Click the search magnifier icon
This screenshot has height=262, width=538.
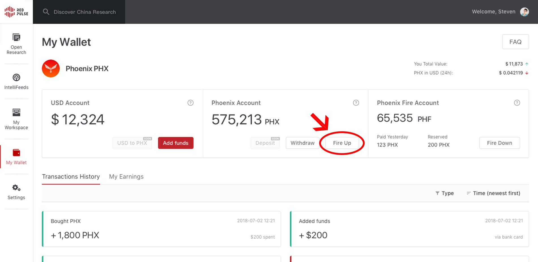[46, 12]
